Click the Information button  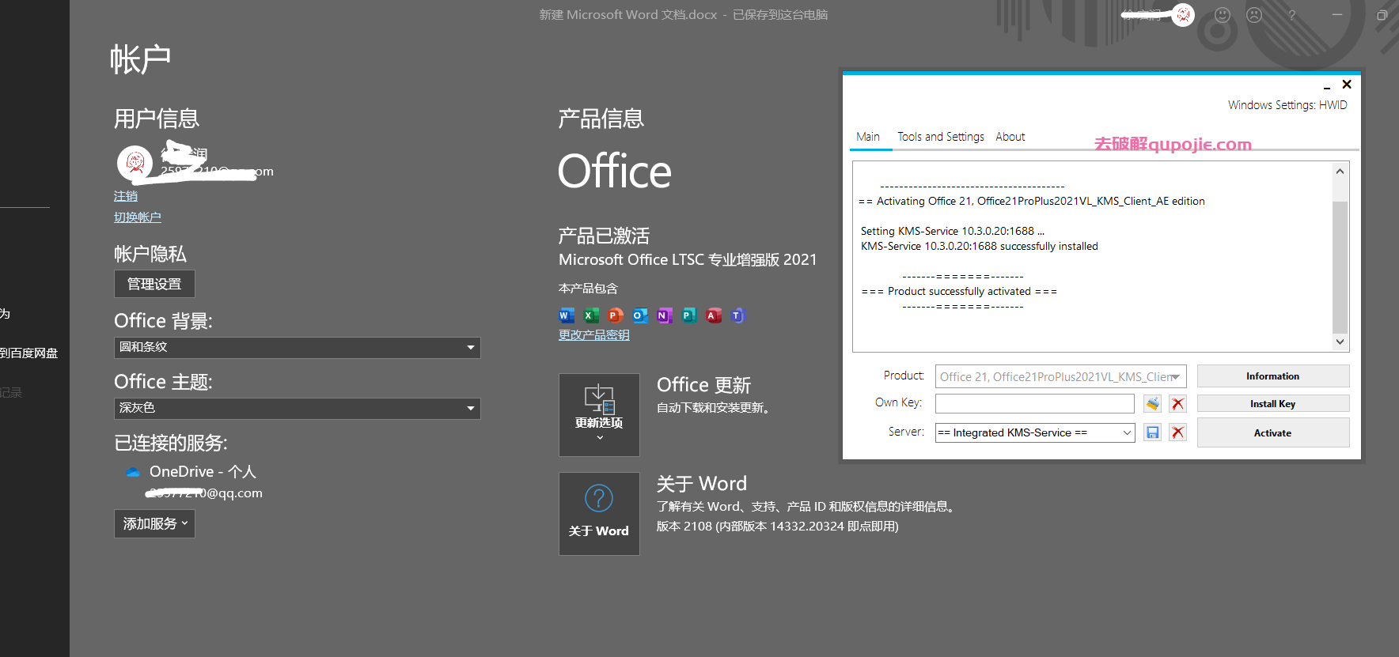(1273, 376)
